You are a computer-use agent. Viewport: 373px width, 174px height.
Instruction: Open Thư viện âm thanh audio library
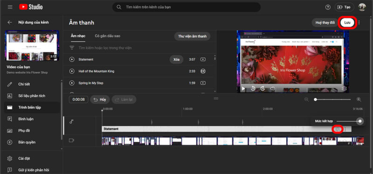point(192,37)
